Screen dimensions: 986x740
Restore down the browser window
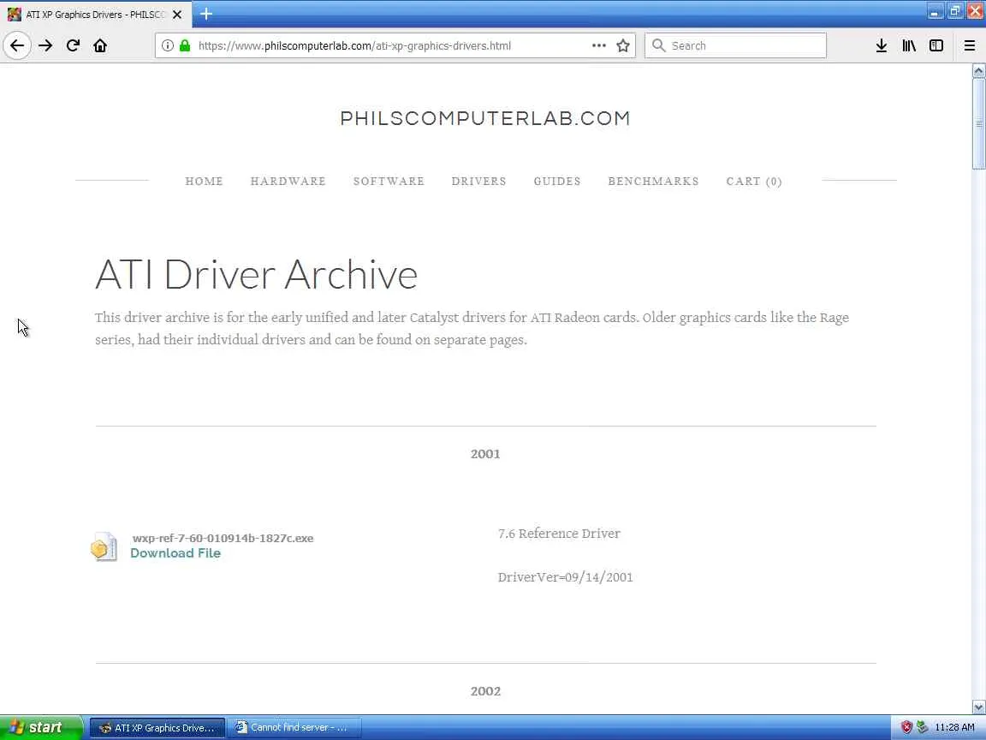pos(954,12)
